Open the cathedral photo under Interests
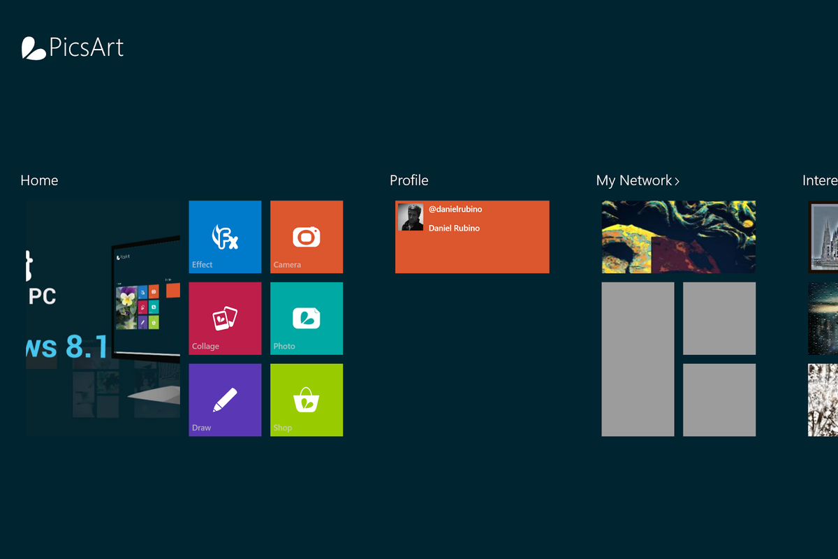The image size is (838, 559). click(x=824, y=234)
